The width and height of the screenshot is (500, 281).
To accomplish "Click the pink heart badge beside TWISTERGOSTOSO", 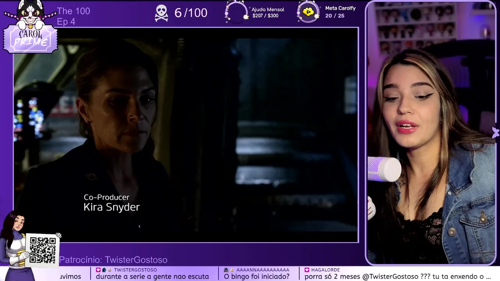I will (x=98, y=270).
